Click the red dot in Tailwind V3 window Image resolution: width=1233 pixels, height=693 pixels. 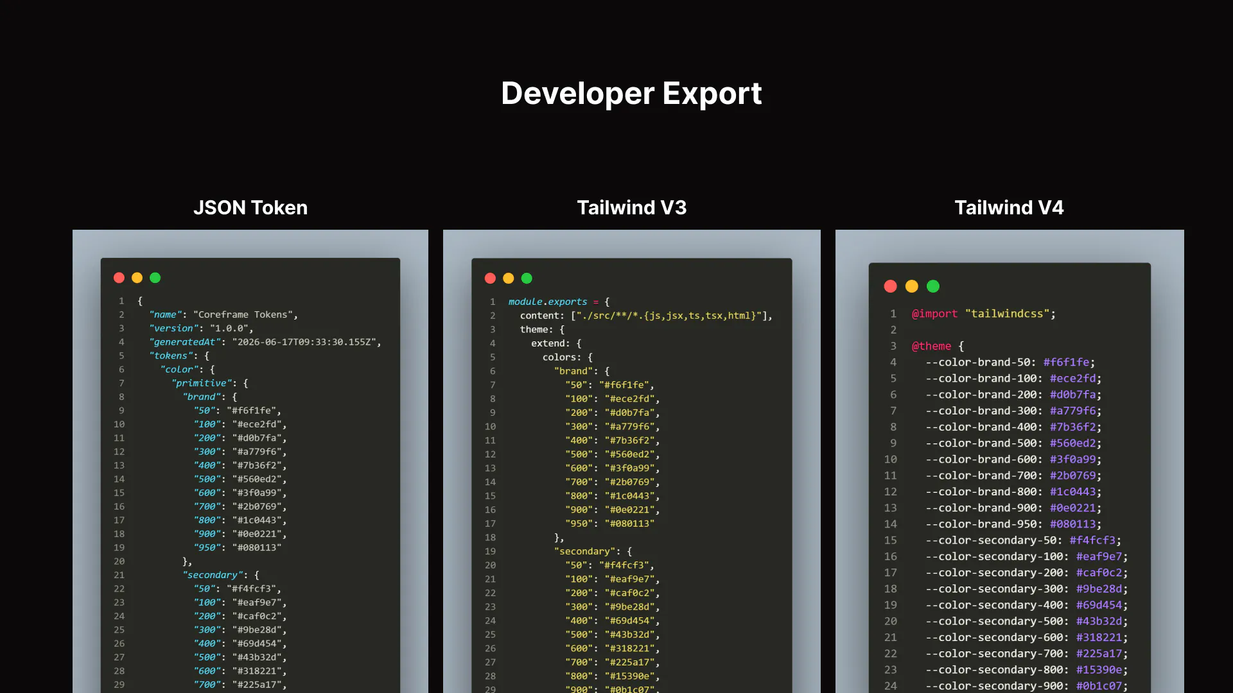tap(490, 278)
